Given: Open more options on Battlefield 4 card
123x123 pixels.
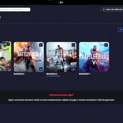Looking at the screenshot, I should click(x=73, y=45).
